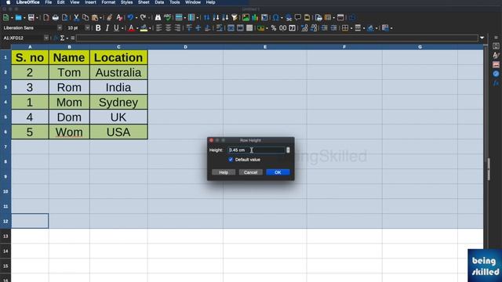The height and width of the screenshot is (282, 502).
Task: Open the Font Size dropdown
Action: [87, 28]
